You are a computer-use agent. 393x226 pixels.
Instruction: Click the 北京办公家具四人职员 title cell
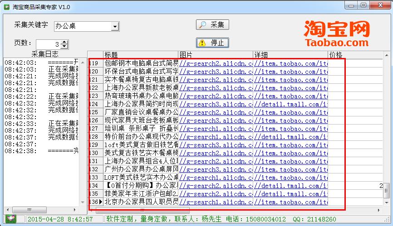[x=141, y=202]
